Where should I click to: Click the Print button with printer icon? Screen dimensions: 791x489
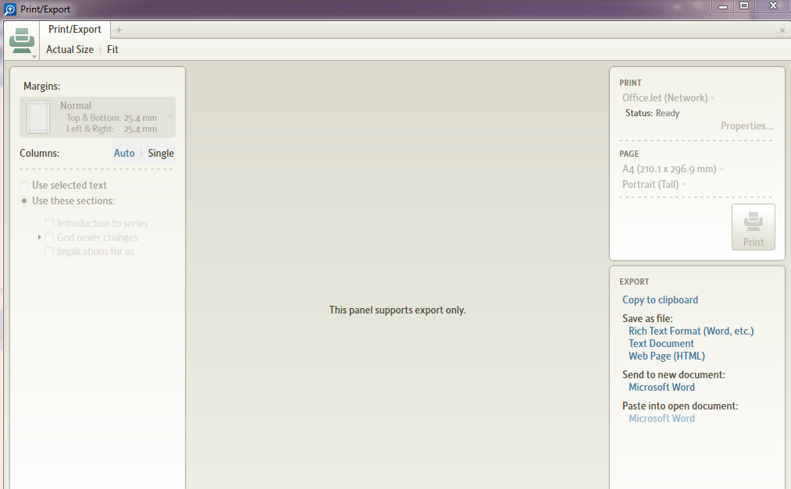pos(754,227)
